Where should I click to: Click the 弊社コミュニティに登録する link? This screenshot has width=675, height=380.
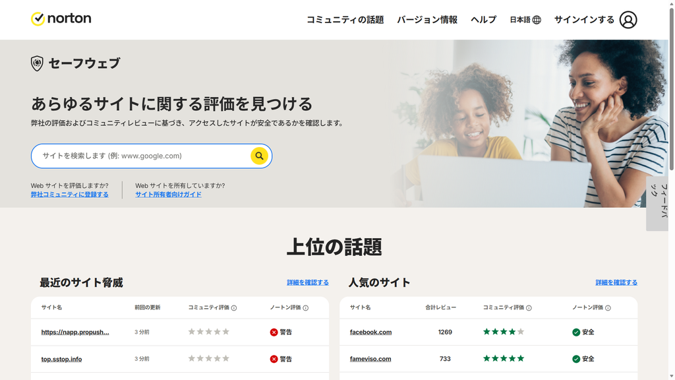(69, 195)
